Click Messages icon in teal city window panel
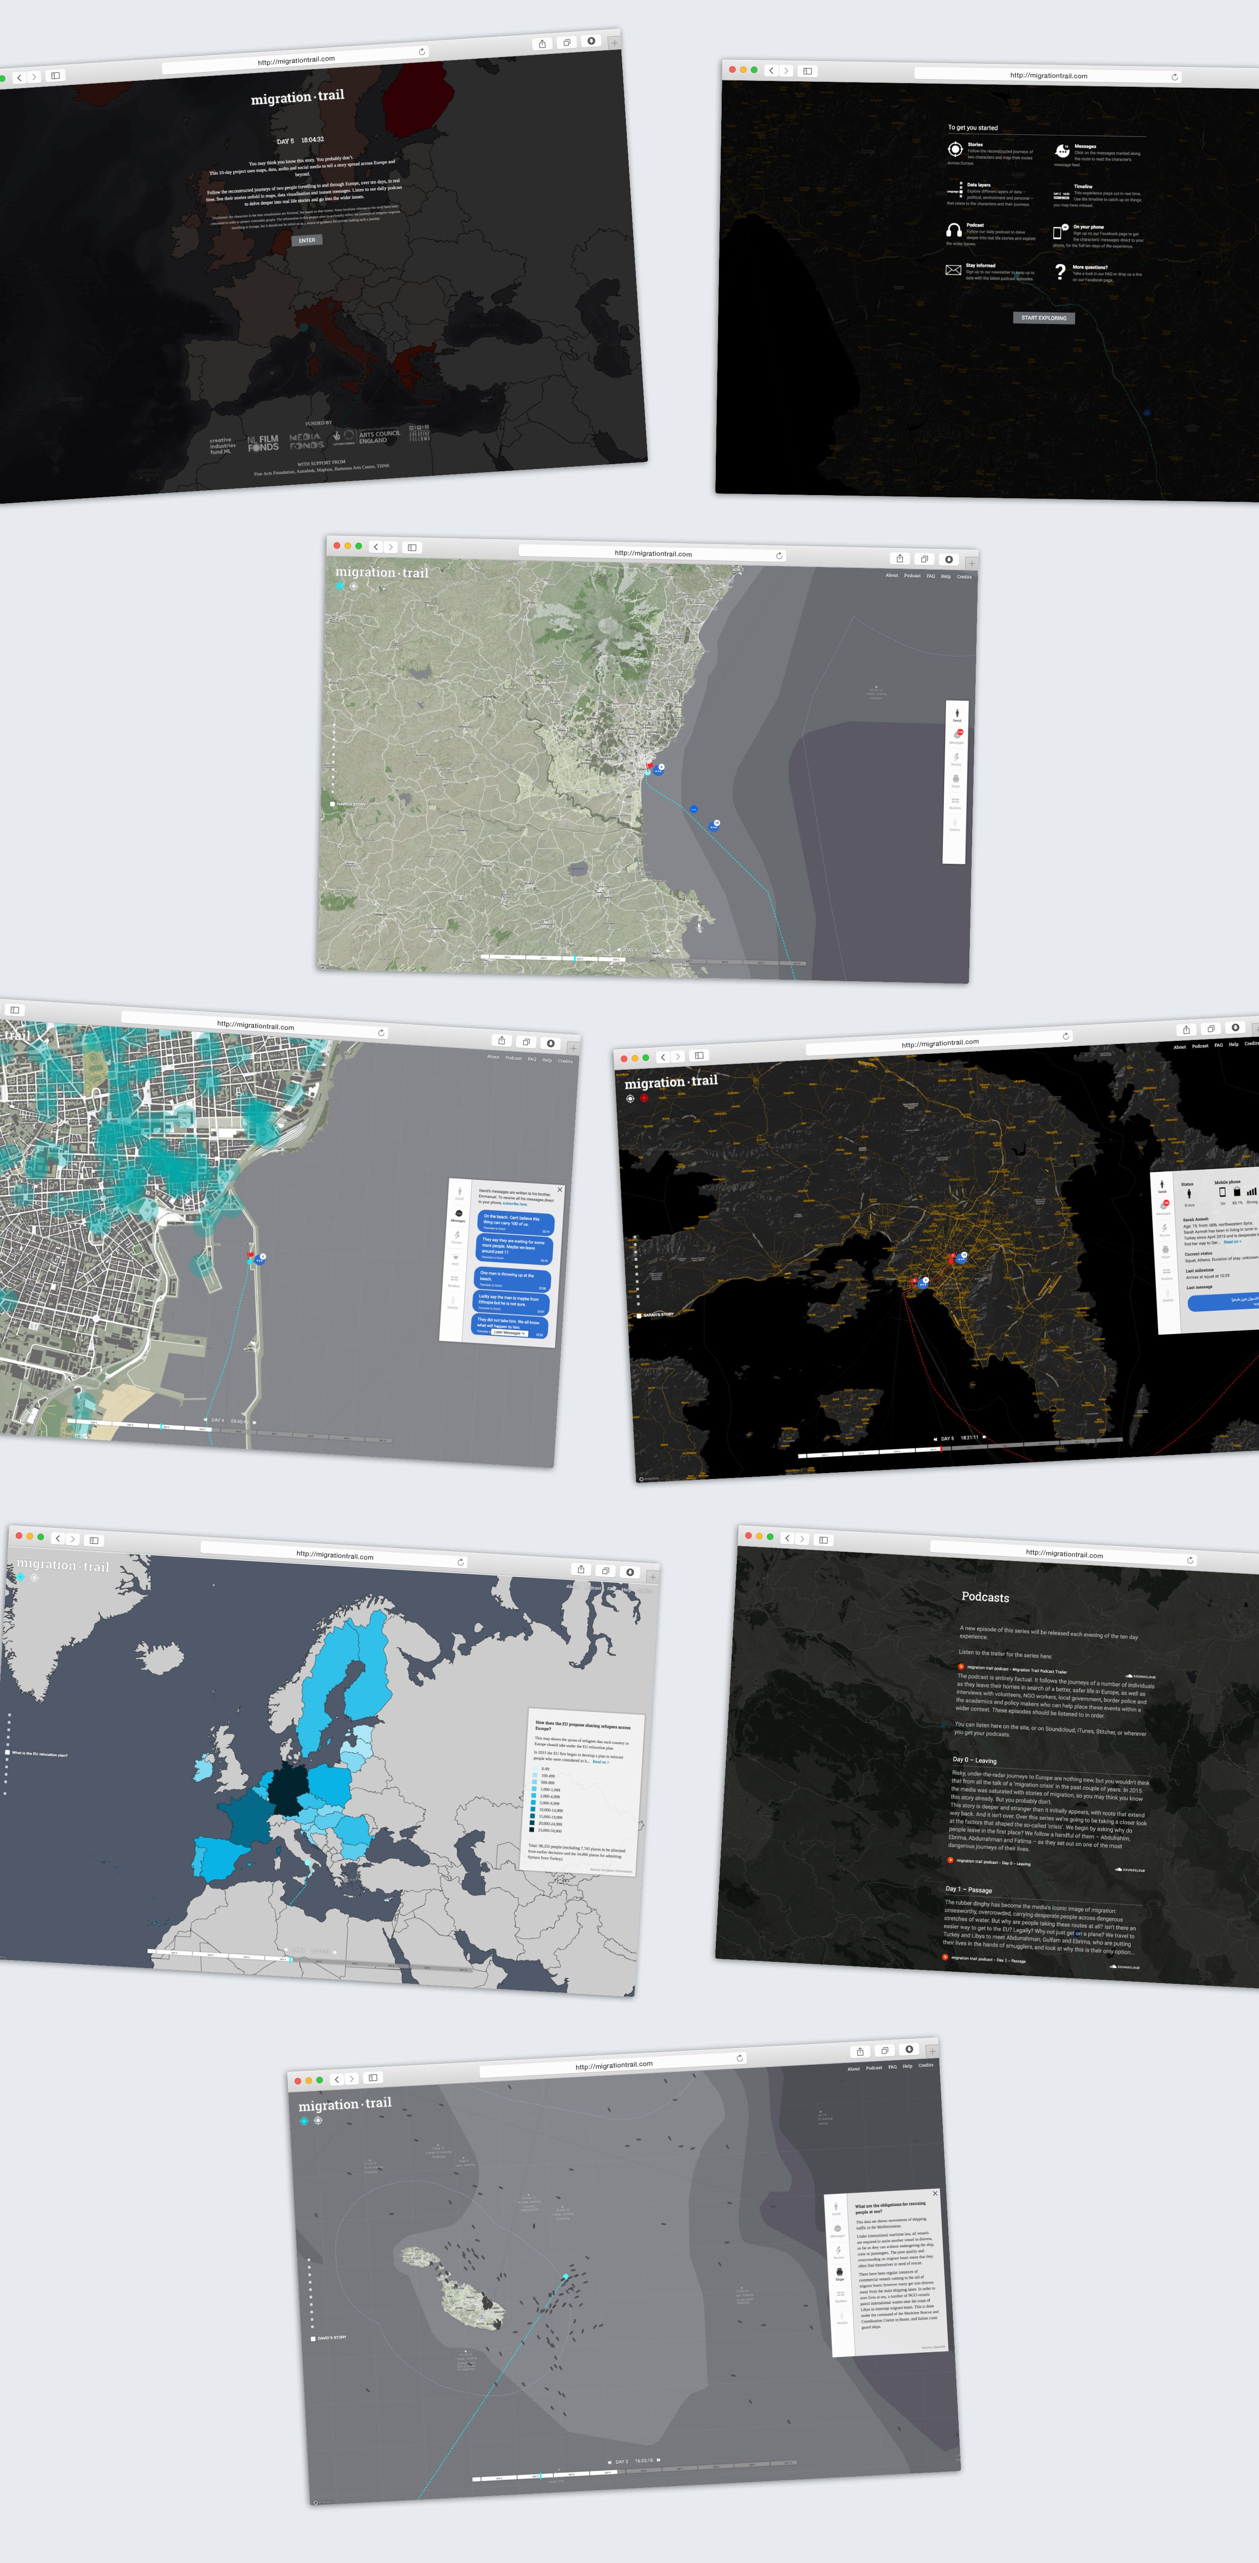This screenshot has height=2563, width=1259. 459,1215
